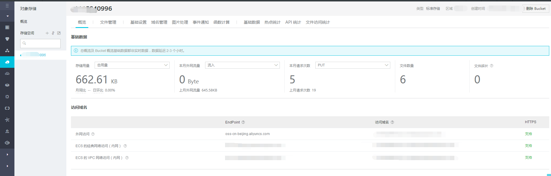Switch to the 函数计算 tab

[222, 22]
